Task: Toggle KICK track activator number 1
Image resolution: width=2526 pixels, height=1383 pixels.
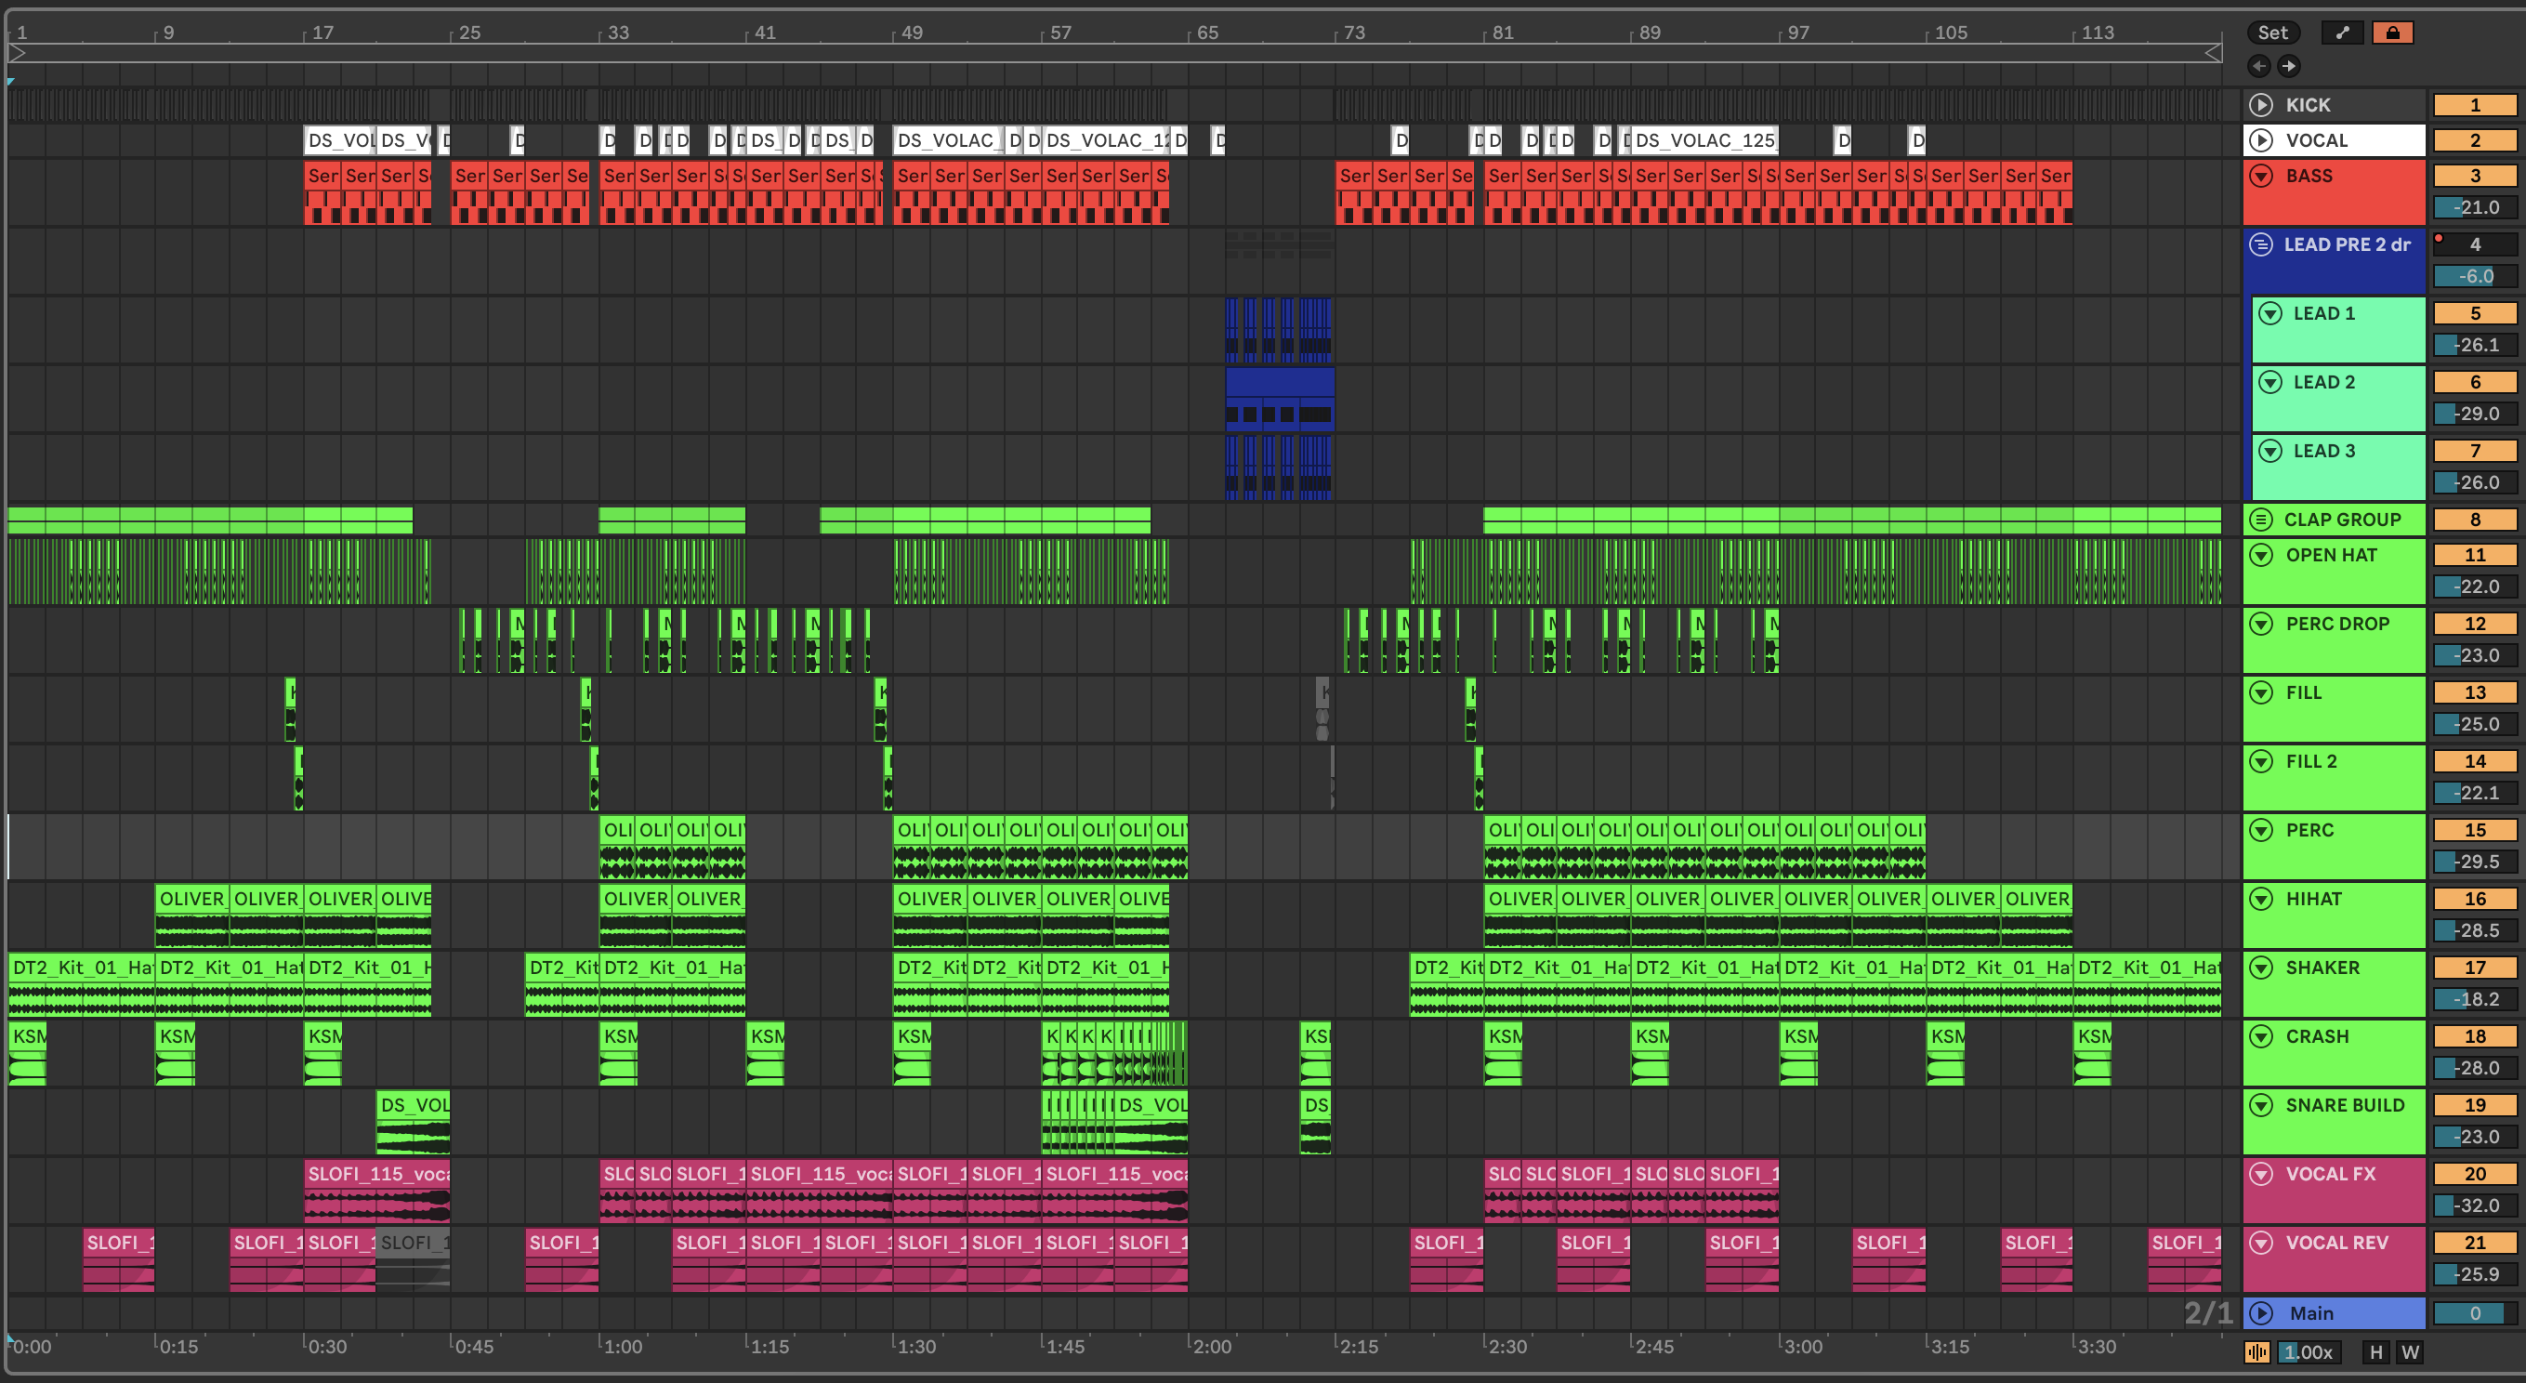Action: (2474, 105)
